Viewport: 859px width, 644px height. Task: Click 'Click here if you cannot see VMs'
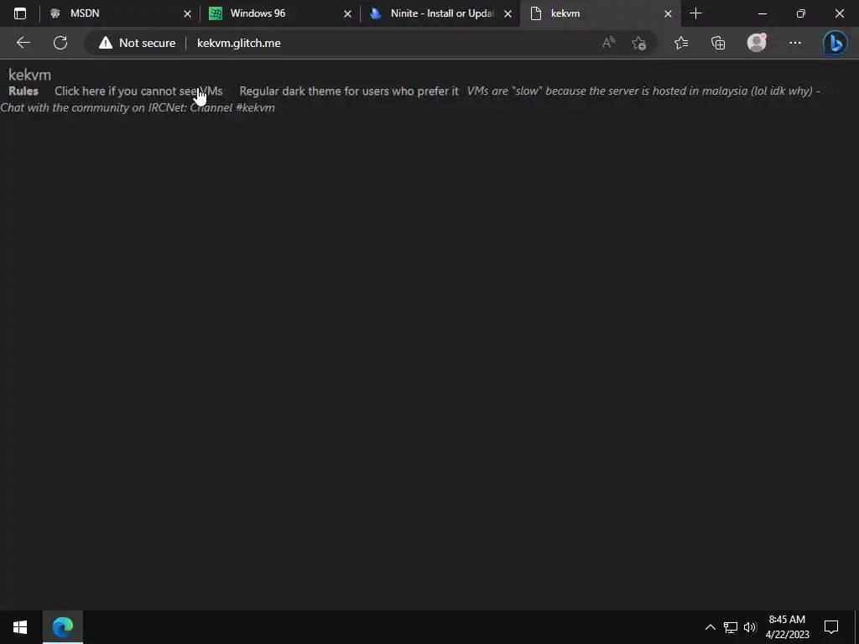138,91
